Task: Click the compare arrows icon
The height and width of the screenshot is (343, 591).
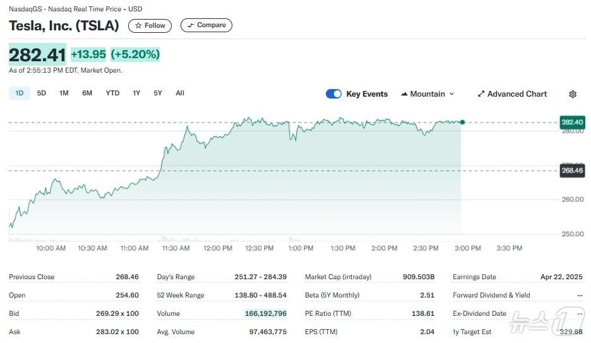Action: pyautogui.click(x=191, y=25)
